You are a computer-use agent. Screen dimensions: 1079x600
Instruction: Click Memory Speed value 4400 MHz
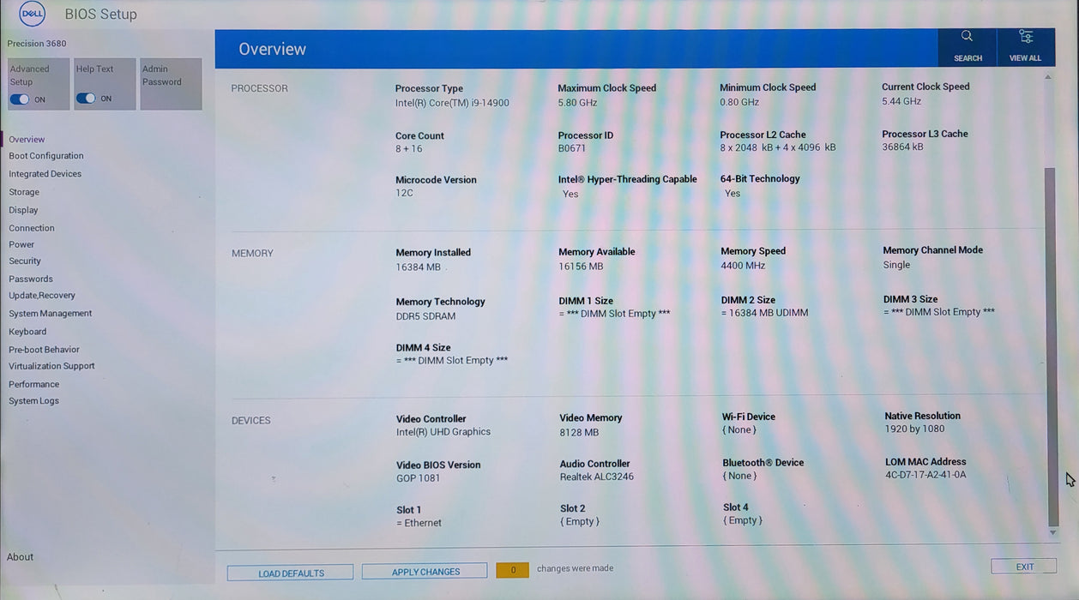[743, 266]
